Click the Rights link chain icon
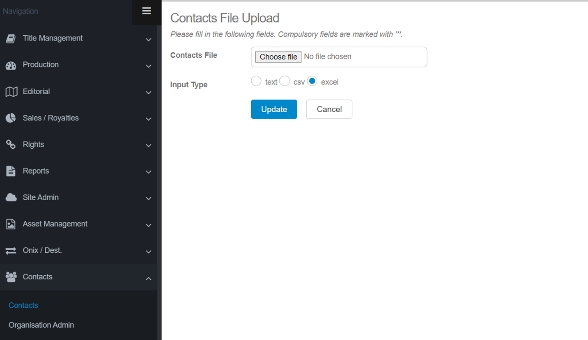Viewport: 588px width, 340px height. tap(11, 145)
